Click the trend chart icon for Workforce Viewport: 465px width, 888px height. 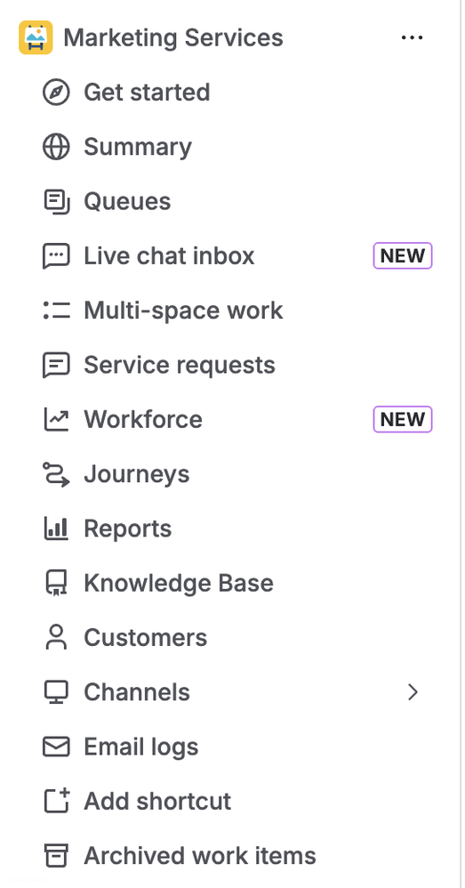pyautogui.click(x=57, y=420)
